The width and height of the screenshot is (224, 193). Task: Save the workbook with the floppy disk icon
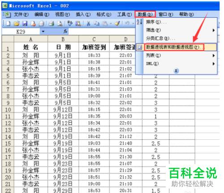(25, 23)
